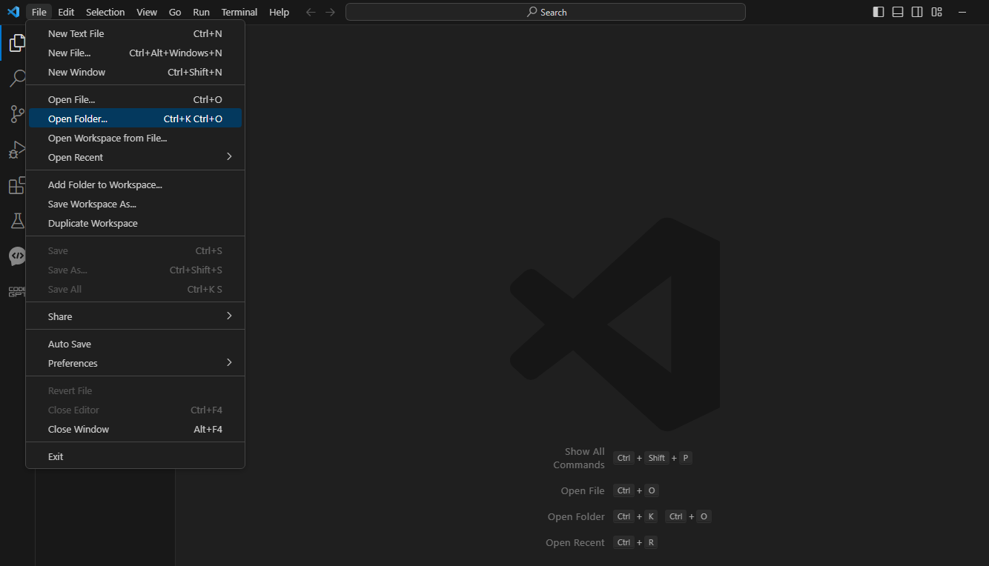Choose New File... entry
The image size is (989, 566).
coord(135,53)
